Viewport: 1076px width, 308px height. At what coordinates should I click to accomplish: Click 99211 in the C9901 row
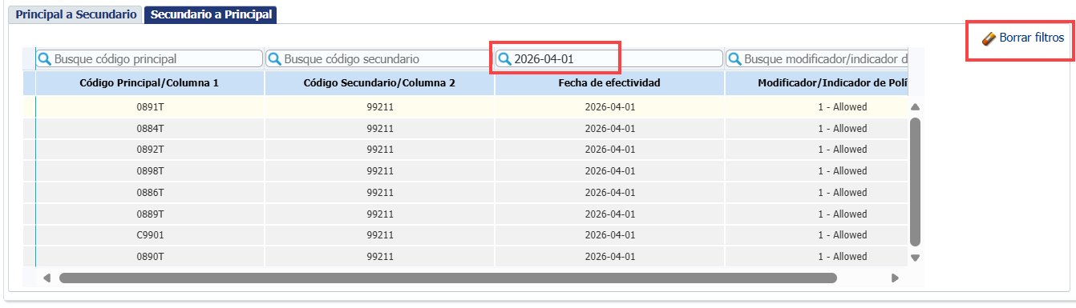(x=380, y=235)
